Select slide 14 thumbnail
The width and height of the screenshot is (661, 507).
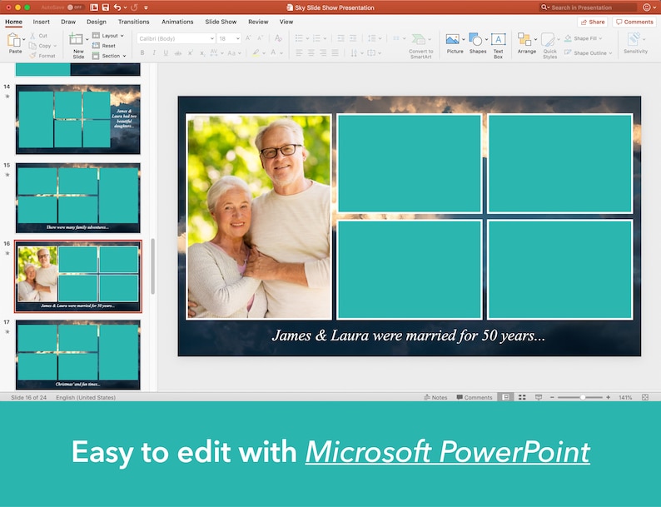coord(78,119)
